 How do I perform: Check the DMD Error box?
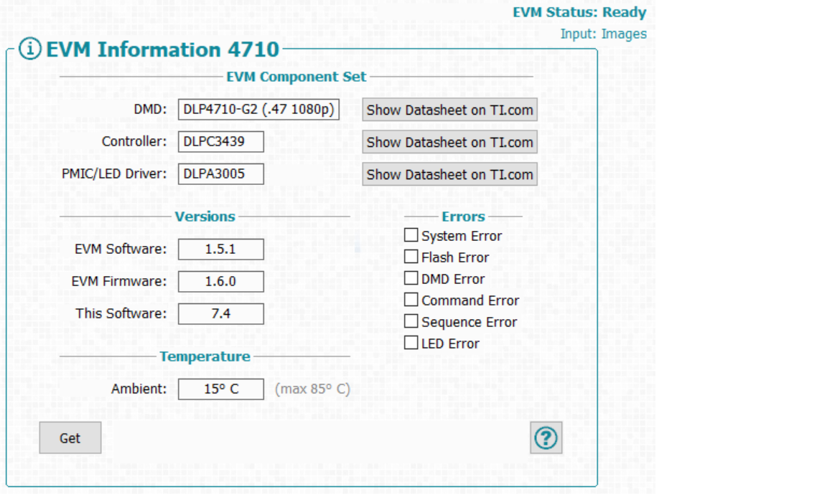411,278
